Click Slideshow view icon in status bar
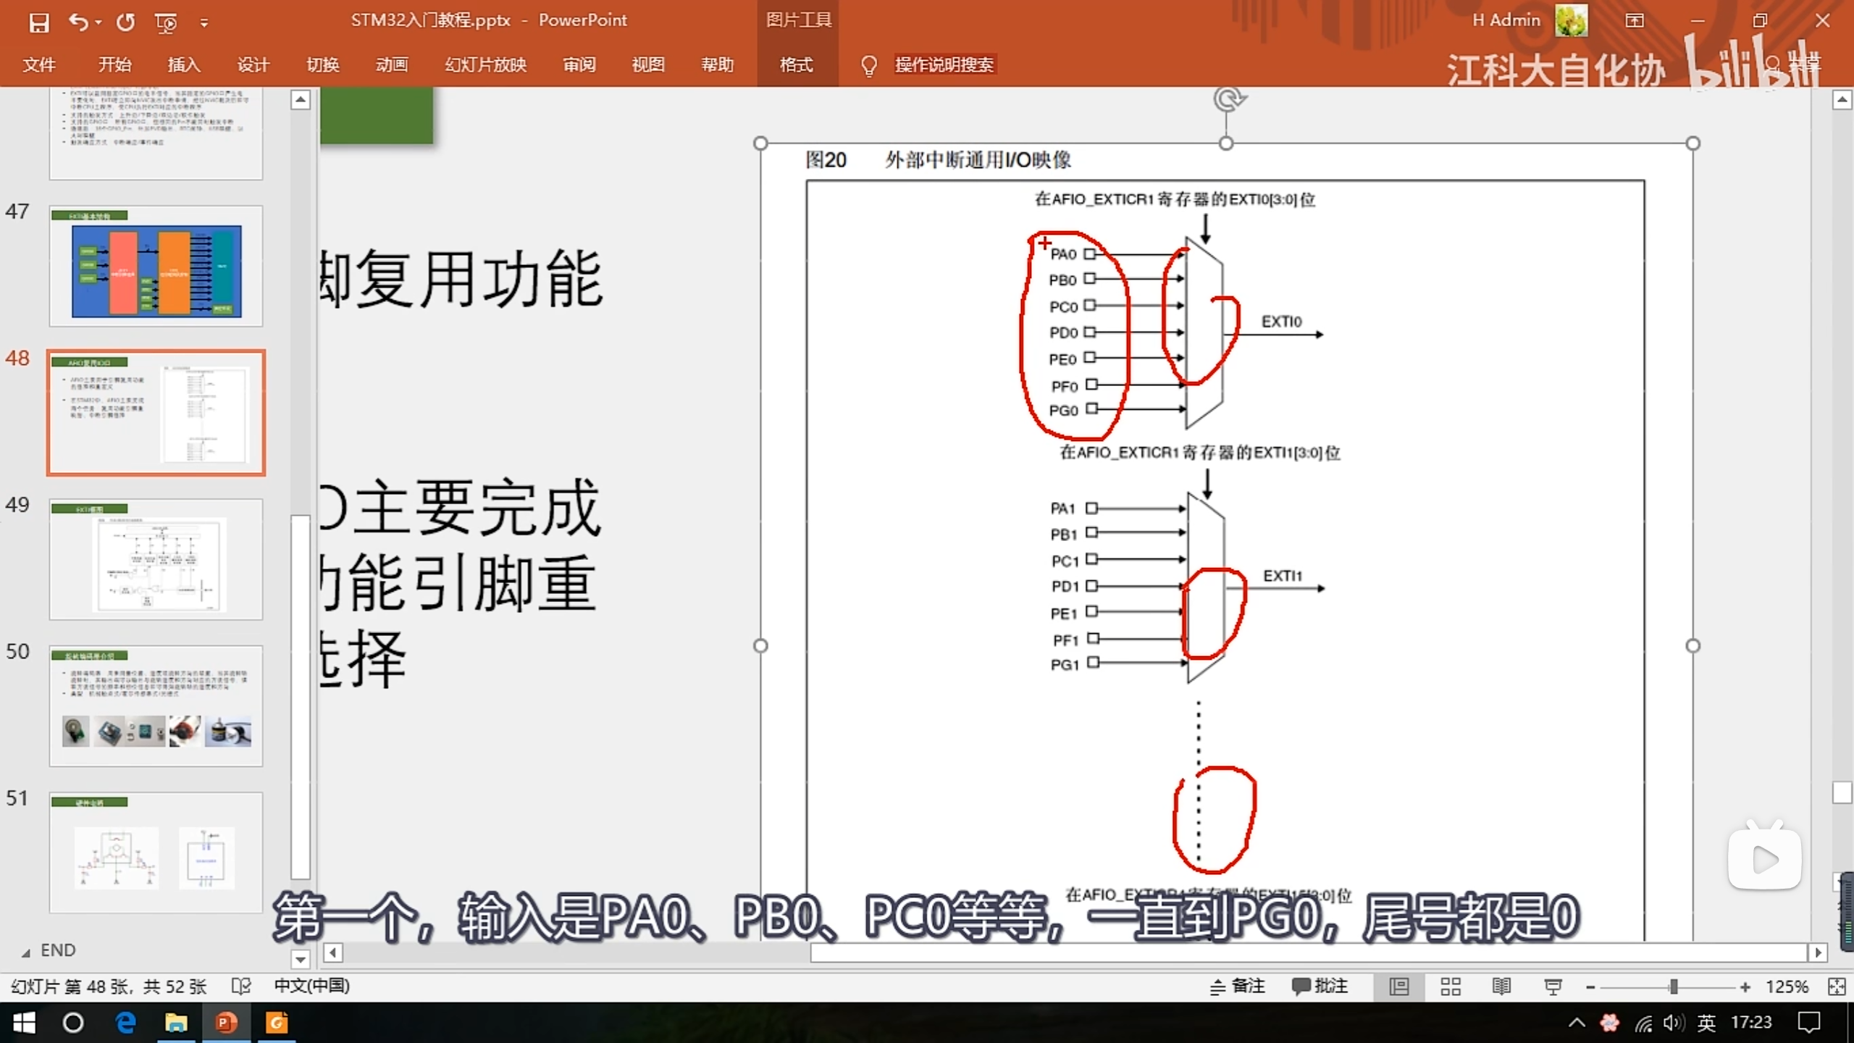The width and height of the screenshot is (1854, 1043). 1553,987
